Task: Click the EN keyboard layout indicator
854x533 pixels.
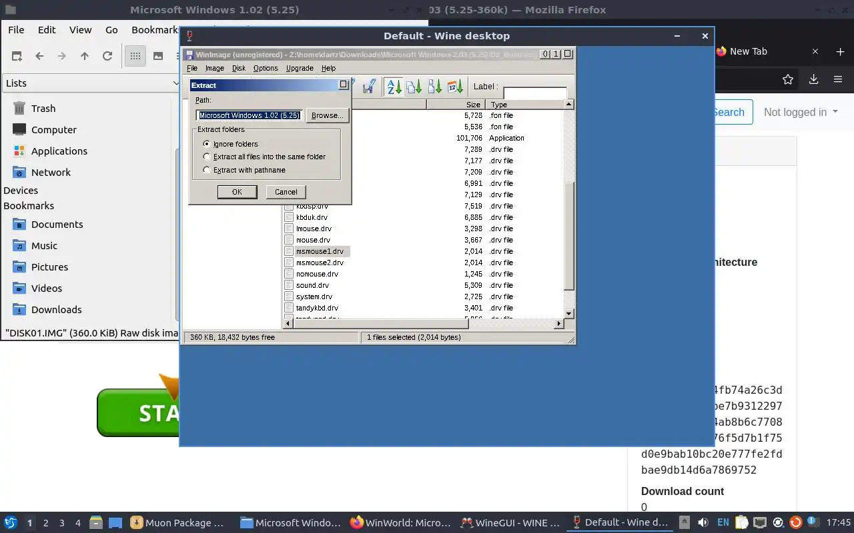Action: click(x=723, y=523)
